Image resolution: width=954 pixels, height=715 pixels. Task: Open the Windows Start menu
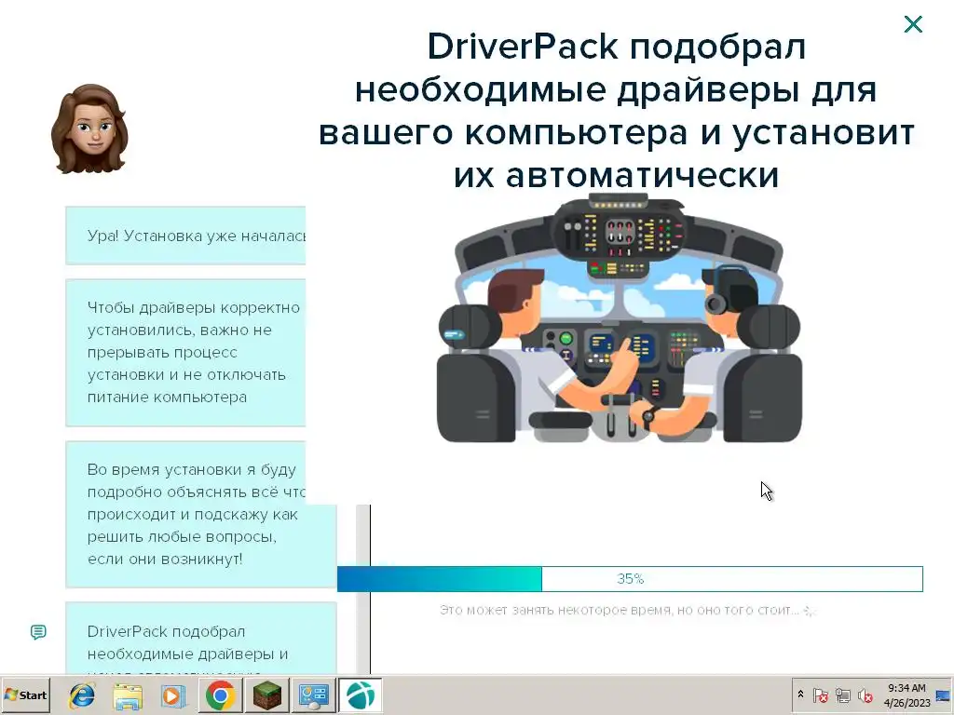(25, 695)
